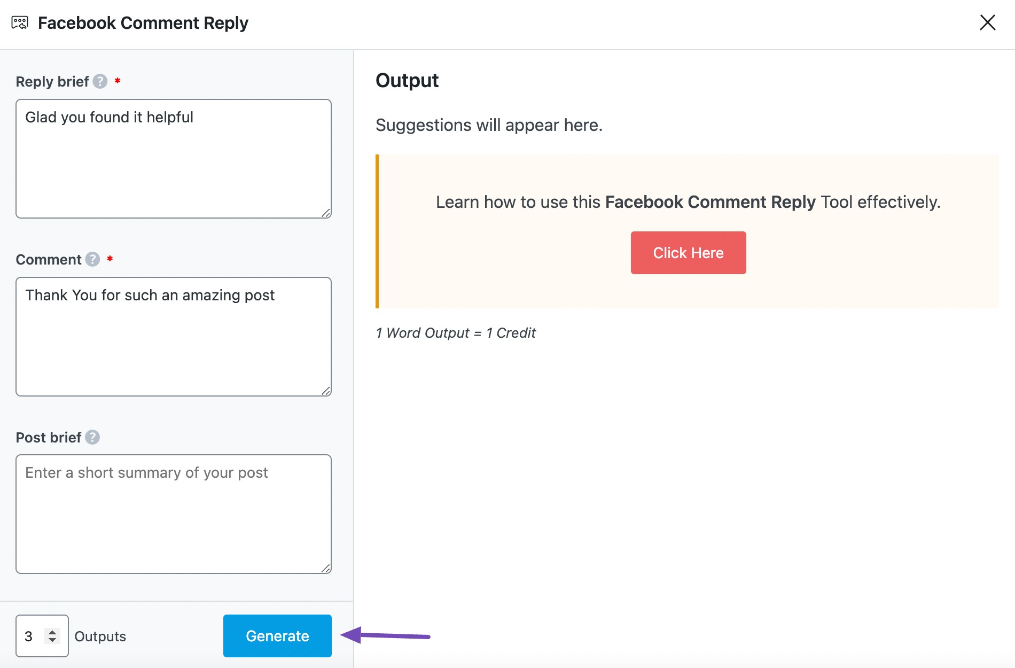Screen dimensions: 1015x668
Task: Click the Post brief summary field
Action: (x=173, y=513)
